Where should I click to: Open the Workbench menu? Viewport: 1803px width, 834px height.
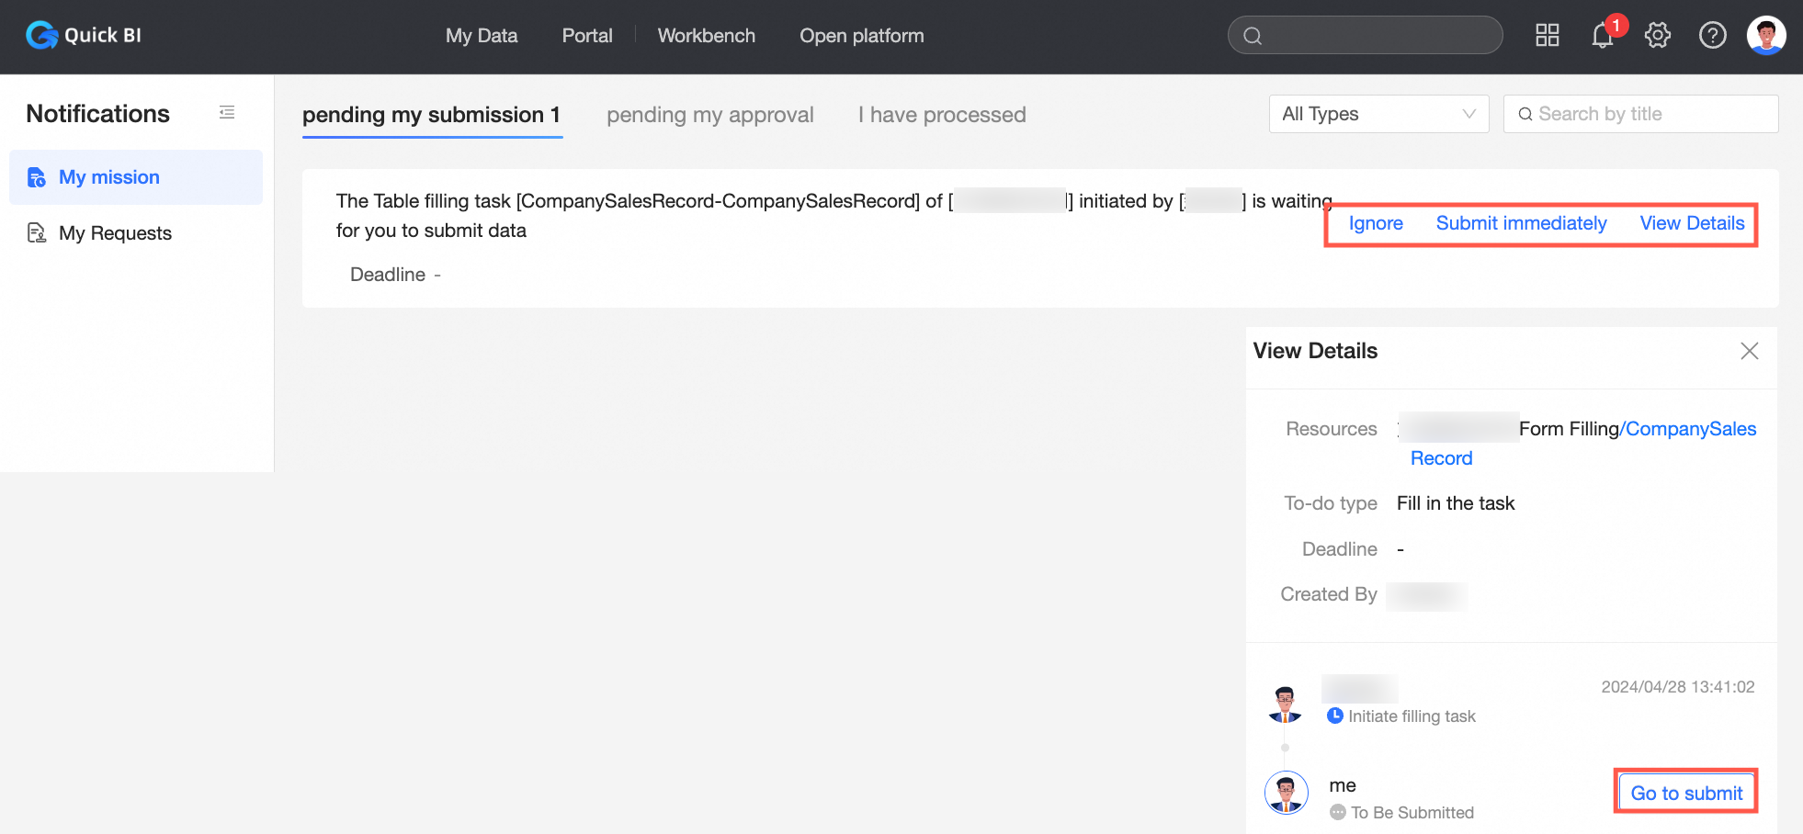click(x=707, y=36)
